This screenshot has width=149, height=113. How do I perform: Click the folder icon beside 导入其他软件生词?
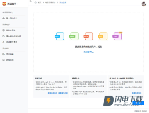click(3, 36)
